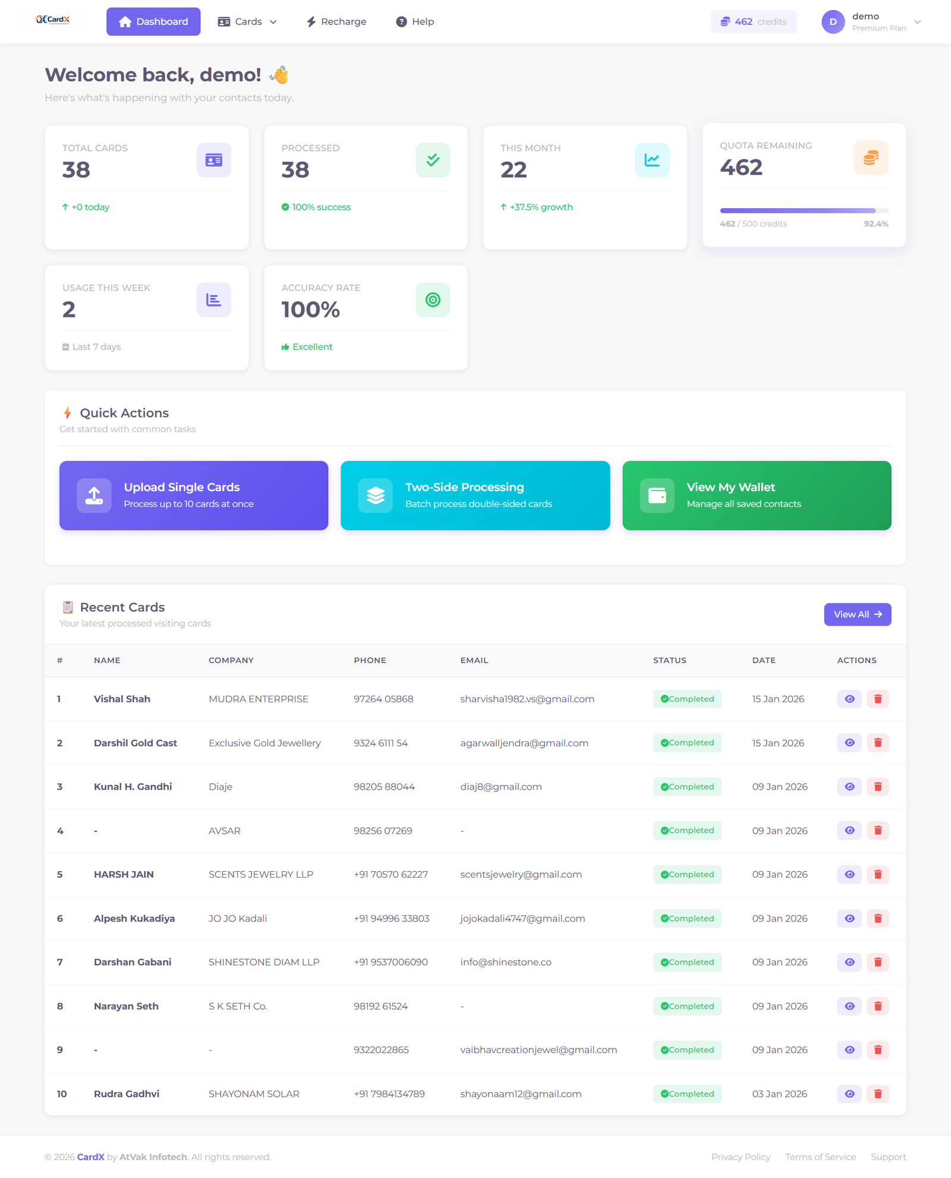View details of HARSH JAIN card
The width and height of the screenshot is (951, 1178).
(849, 874)
